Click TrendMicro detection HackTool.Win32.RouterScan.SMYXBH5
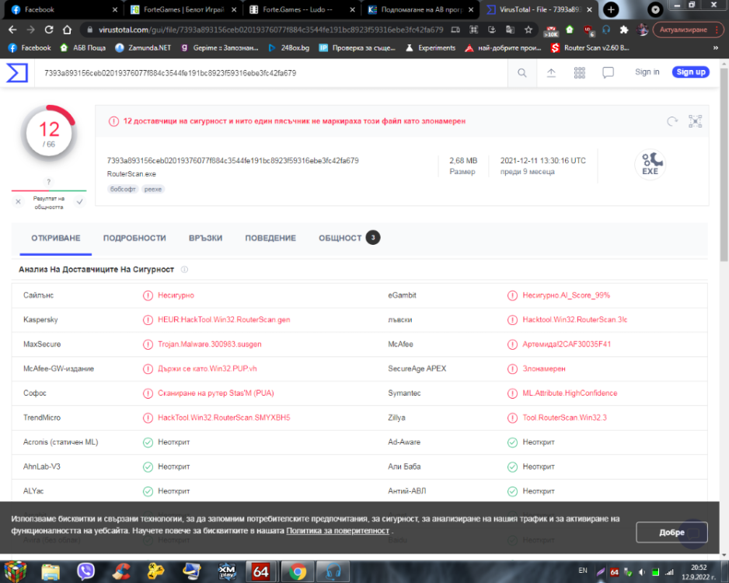 (224, 418)
